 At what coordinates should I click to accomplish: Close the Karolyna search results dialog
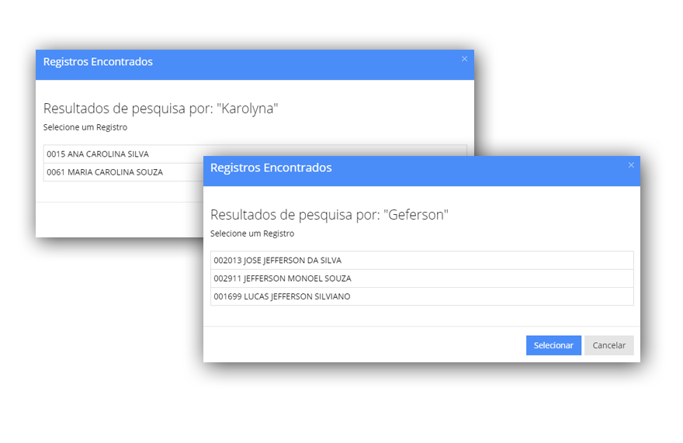[x=464, y=59]
